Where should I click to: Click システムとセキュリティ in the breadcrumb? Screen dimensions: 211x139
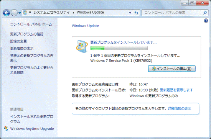coord(51,13)
